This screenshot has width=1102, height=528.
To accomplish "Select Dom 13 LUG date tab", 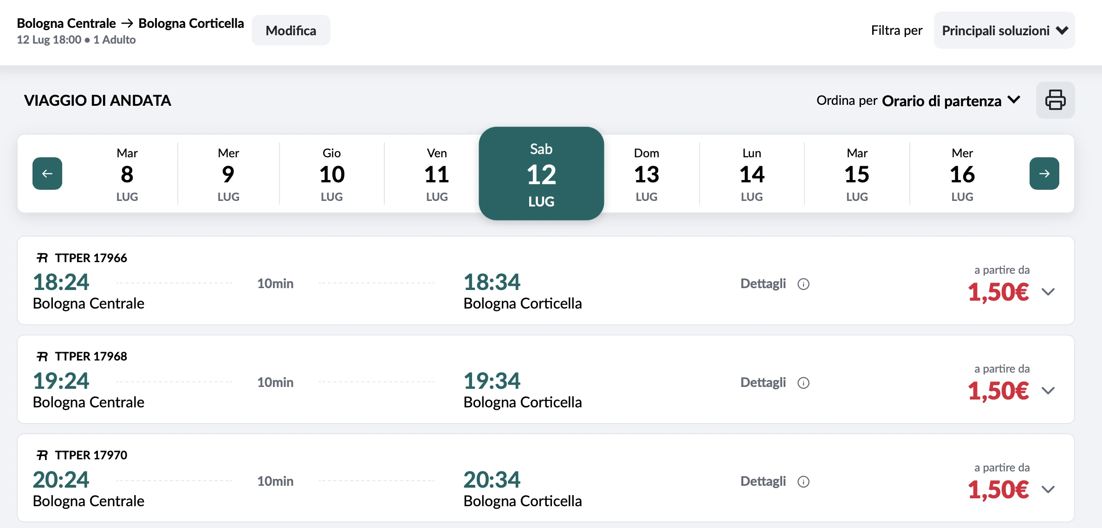I will [647, 174].
